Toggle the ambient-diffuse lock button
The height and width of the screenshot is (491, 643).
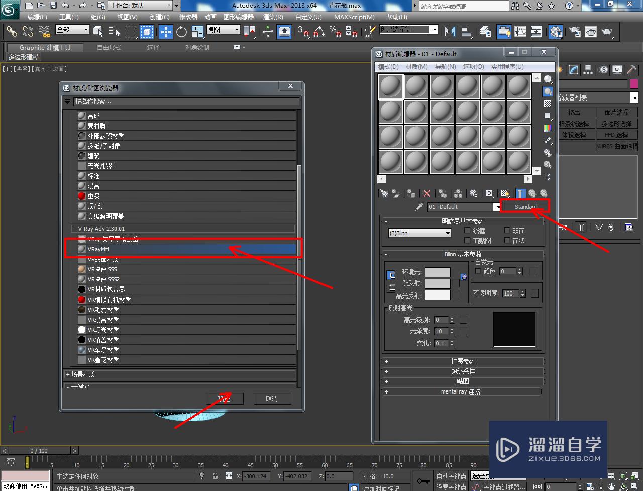click(x=391, y=276)
